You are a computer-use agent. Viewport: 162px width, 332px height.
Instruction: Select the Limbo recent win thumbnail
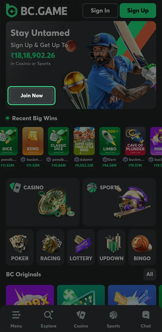110,141
